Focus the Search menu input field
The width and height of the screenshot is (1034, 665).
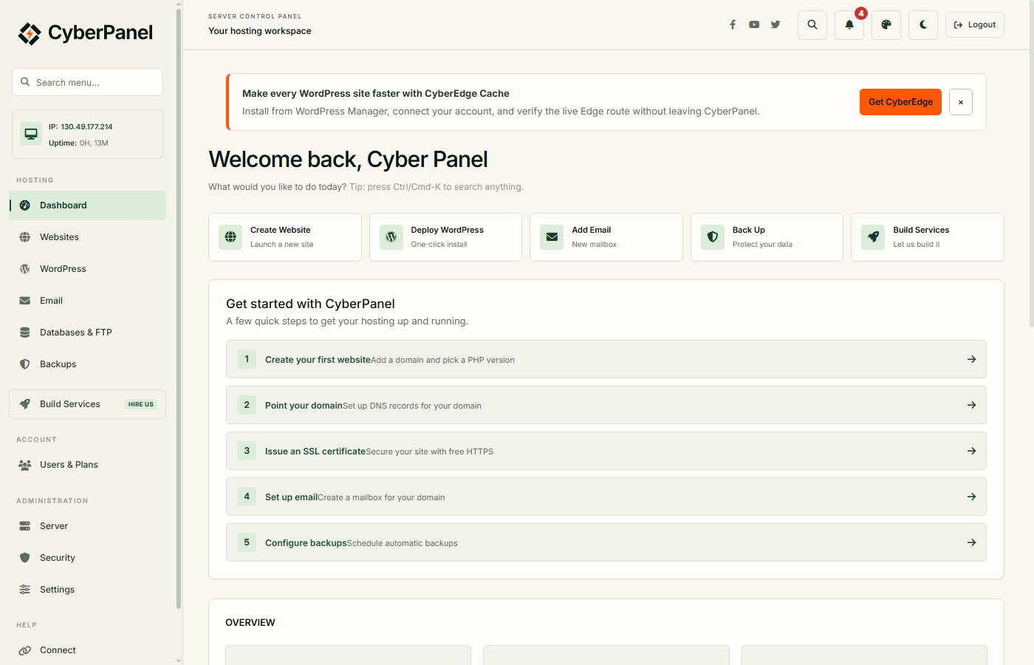pyautogui.click(x=87, y=82)
